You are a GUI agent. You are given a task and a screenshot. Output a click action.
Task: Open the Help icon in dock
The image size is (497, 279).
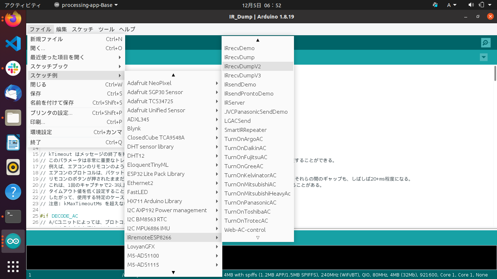(x=13, y=192)
